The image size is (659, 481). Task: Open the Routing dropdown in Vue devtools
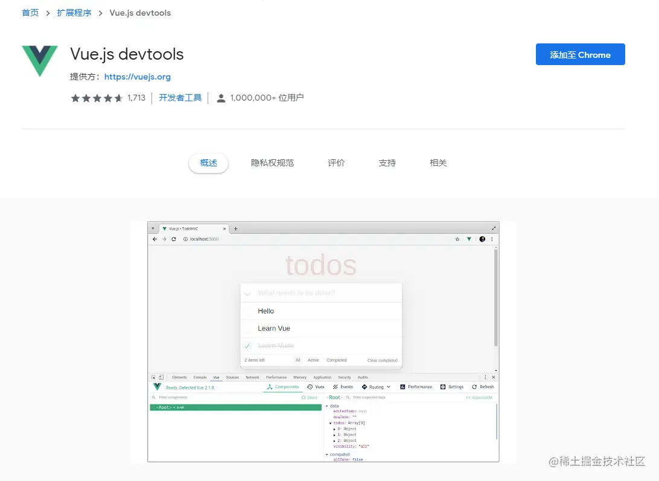tap(376, 387)
